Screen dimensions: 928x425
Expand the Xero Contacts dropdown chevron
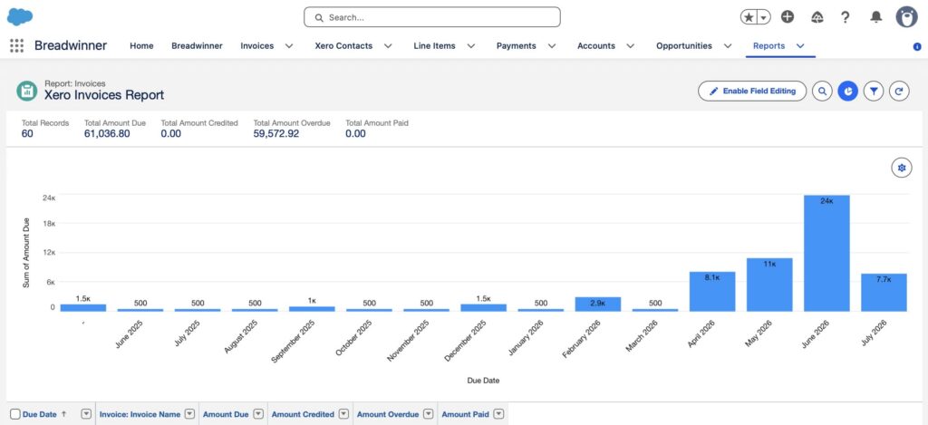coord(388,45)
